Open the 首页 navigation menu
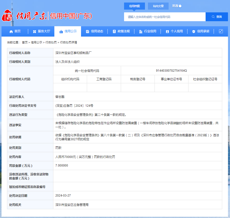Image resolution: width=230 pixels, height=218 pixels. pyautogui.click(x=15, y=31)
